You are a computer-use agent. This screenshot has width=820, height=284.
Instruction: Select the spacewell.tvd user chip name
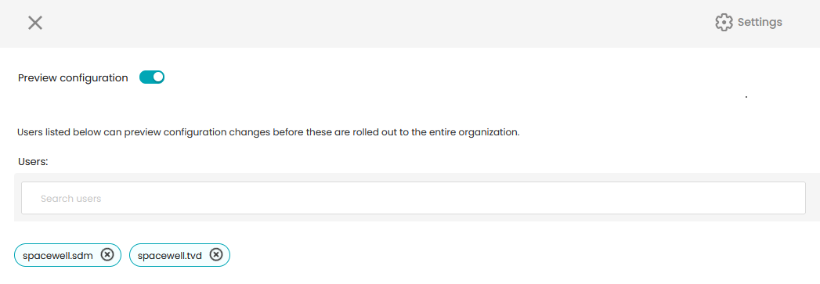click(169, 255)
